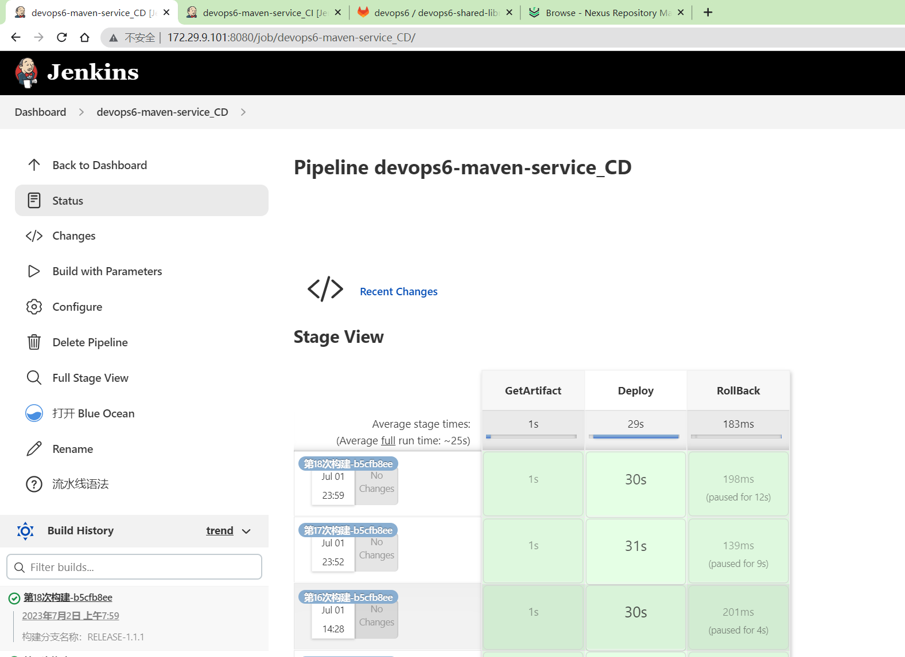Image resolution: width=905 pixels, height=657 pixels.
Task: Open the Recent Changes link
Action: click(x=399, y=291)
